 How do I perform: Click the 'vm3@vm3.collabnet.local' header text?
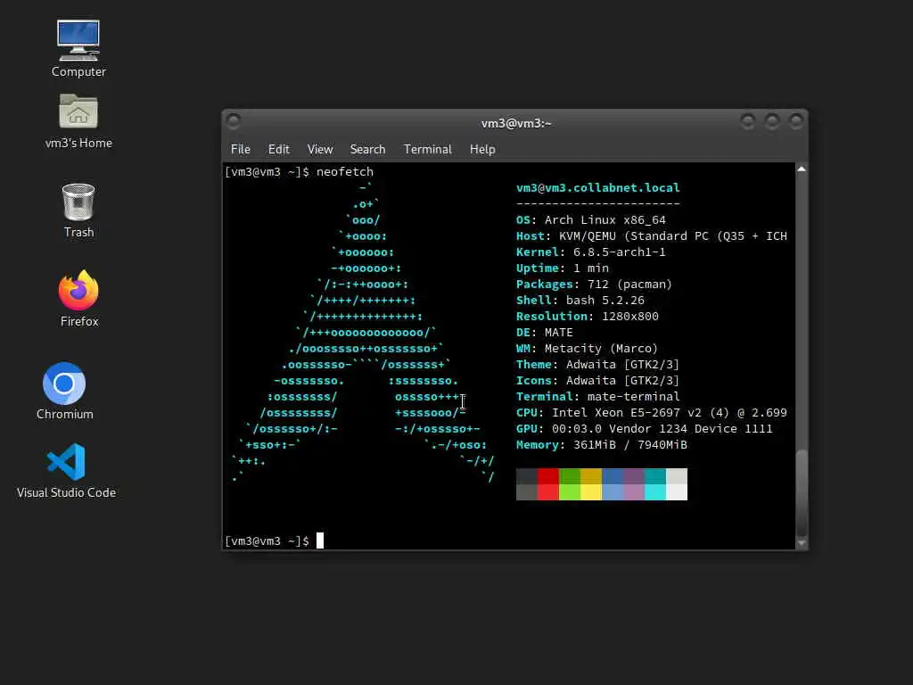(598, 187)
